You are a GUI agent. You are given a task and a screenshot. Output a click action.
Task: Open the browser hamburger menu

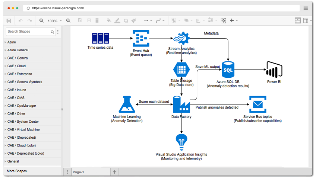(x=306, y=8)
